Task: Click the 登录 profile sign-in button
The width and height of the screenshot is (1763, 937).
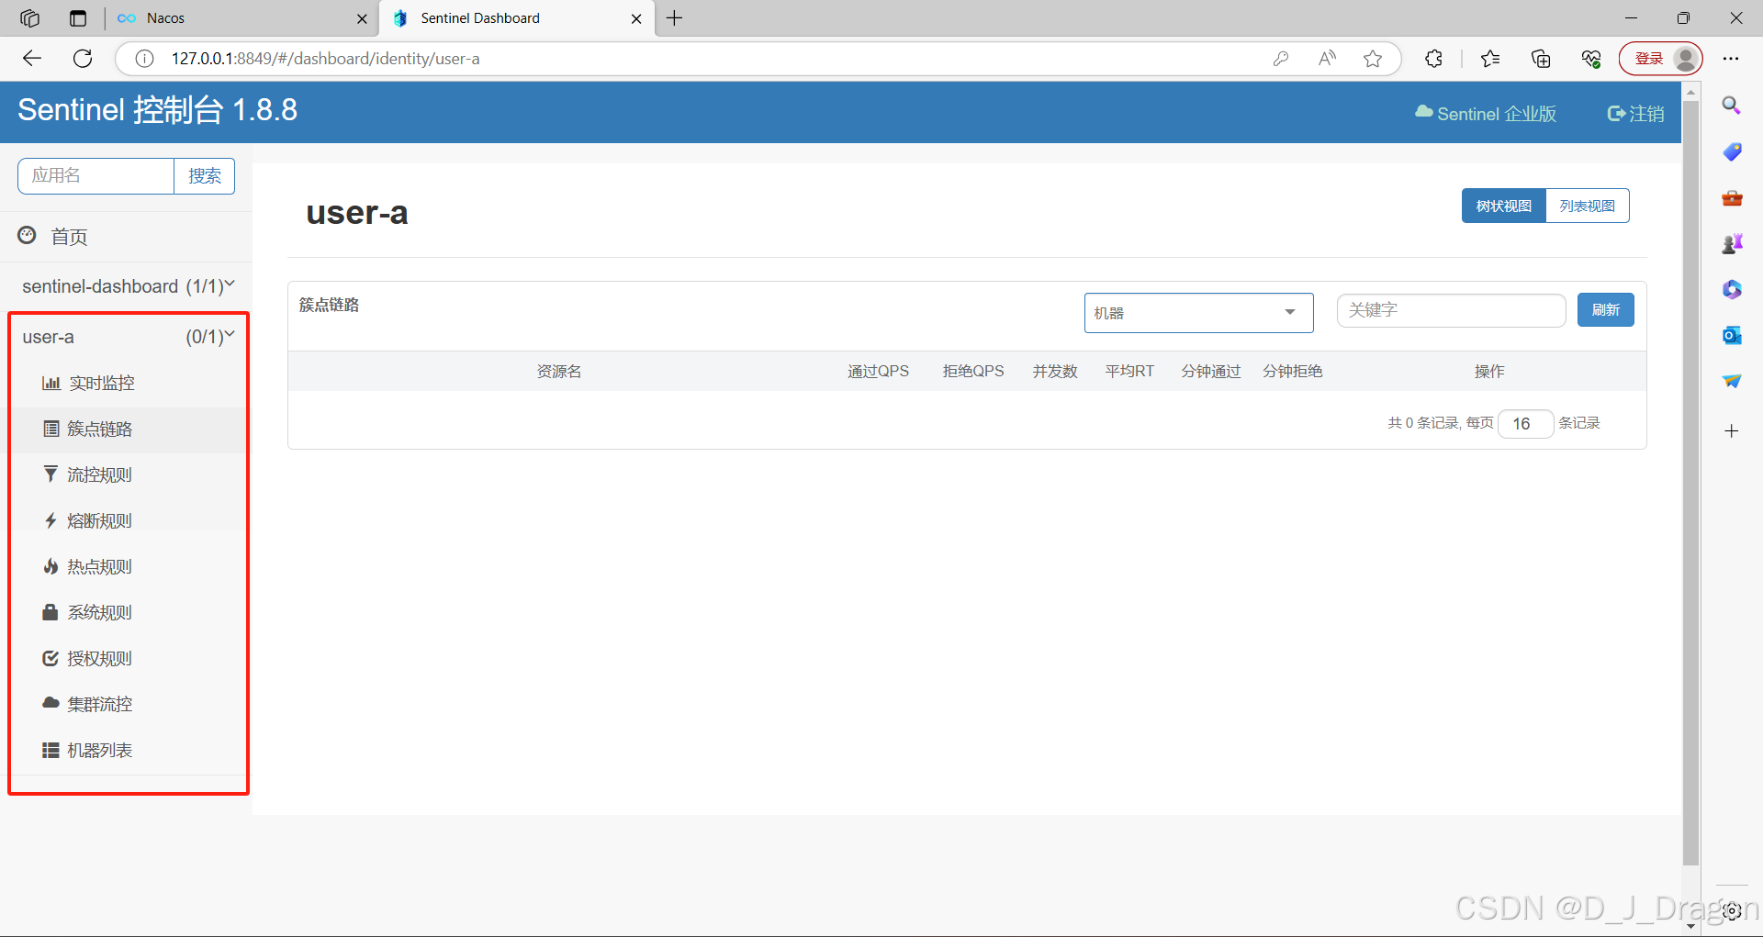Action: (x=1660, y=59)
